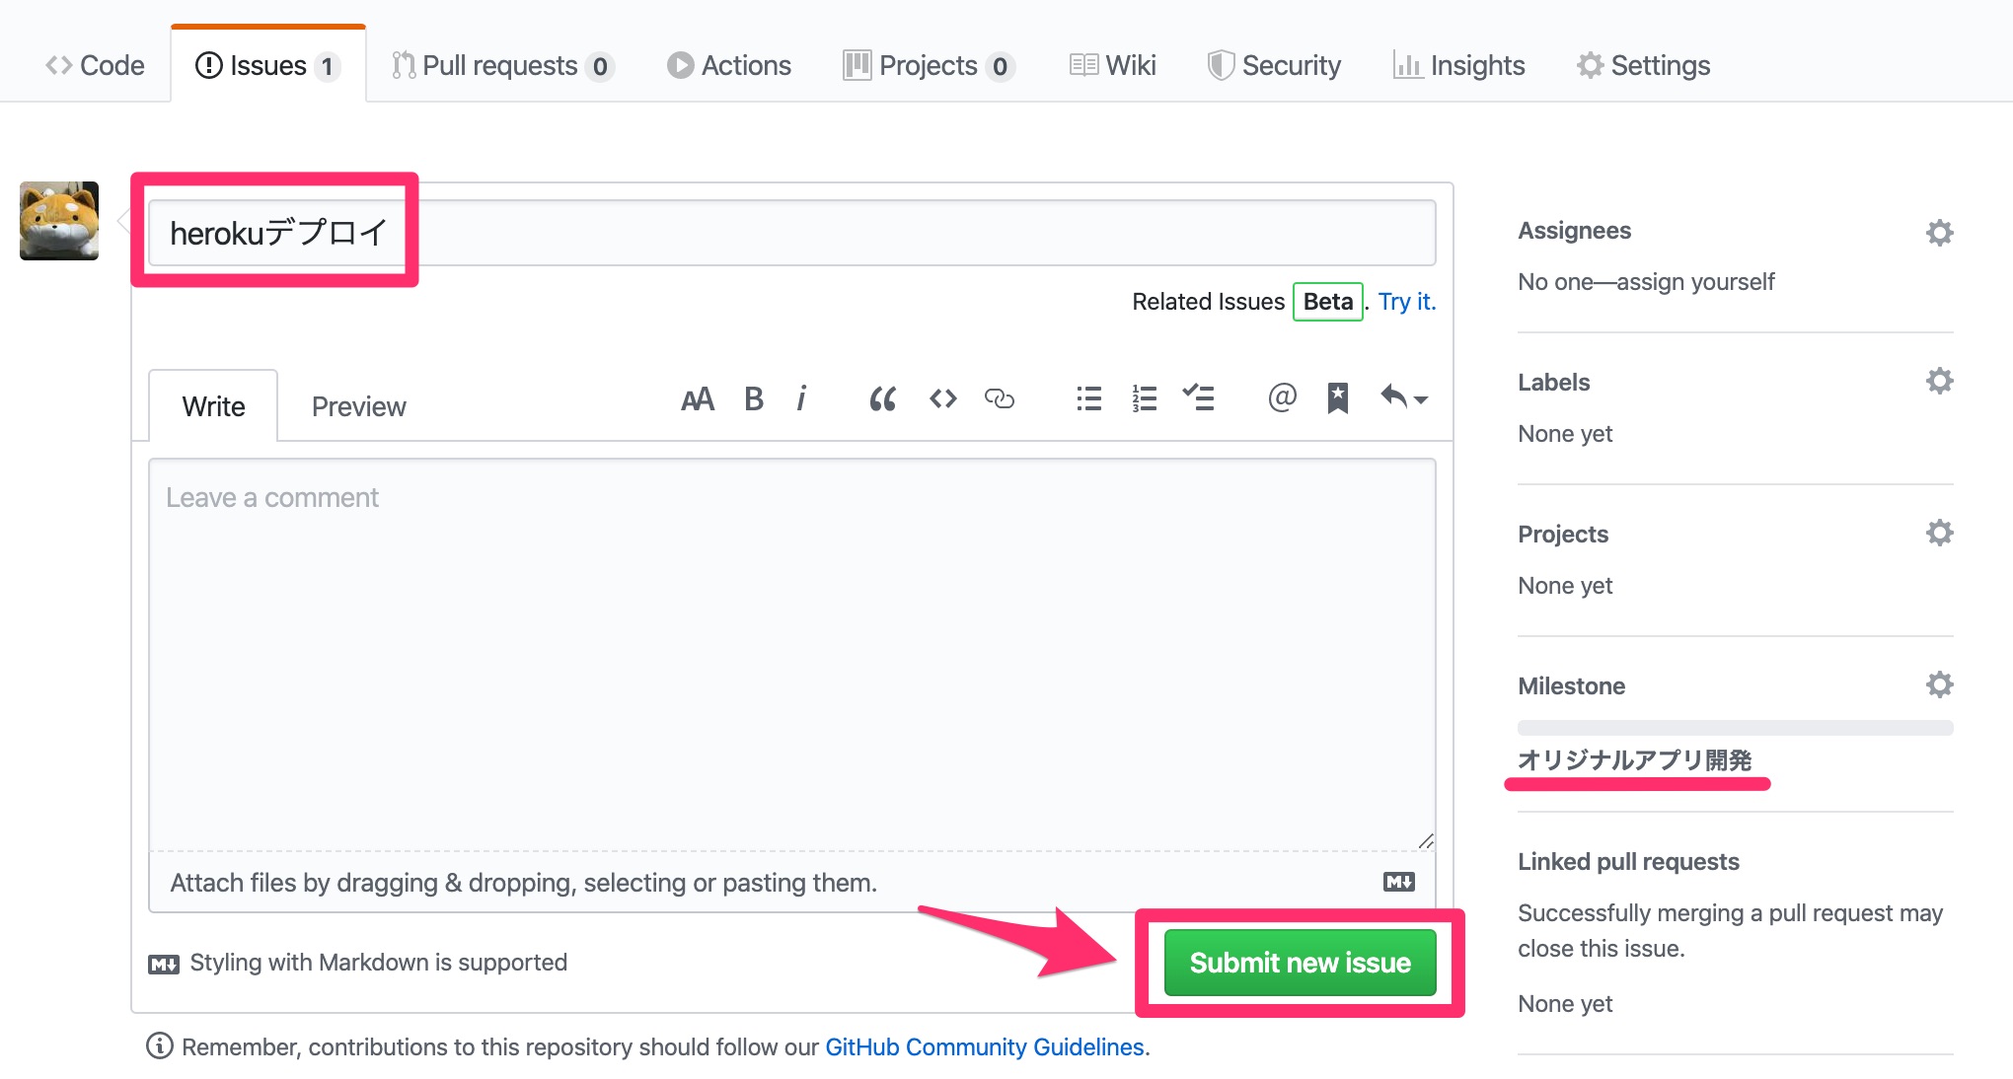Screen dimensions: 2013x1079
Task: Mention a user with the @ icon
Action: pos(1280,398)
